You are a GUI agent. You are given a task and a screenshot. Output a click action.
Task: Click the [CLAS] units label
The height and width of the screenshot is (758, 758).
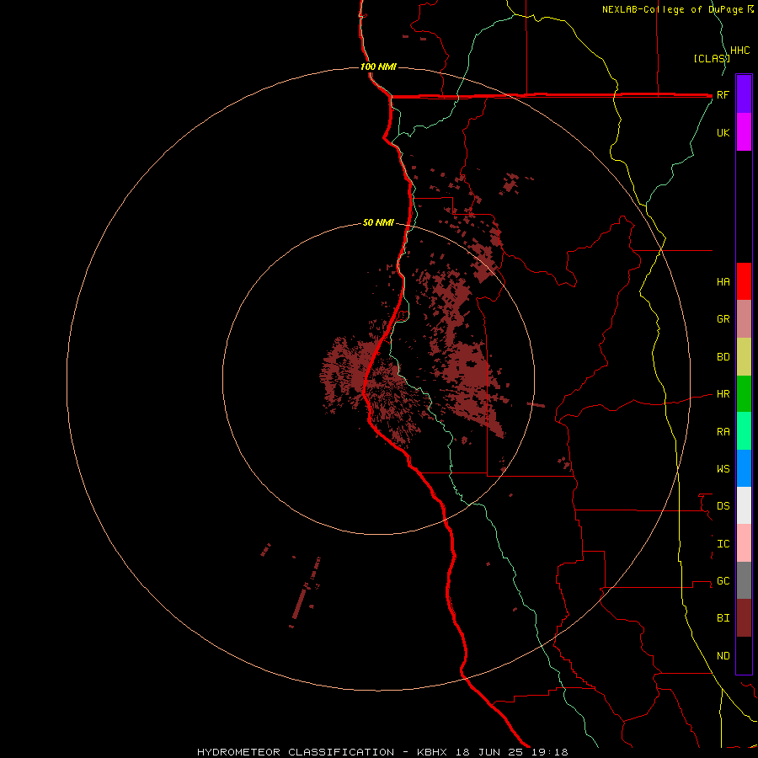(x=712, y=58)
